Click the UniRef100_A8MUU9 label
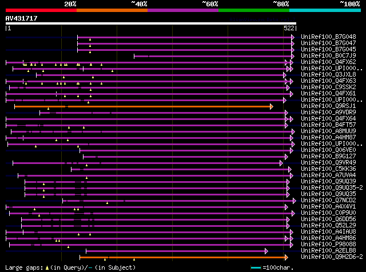This screenshot has width=366, height=272. pyautogui.click(x=328, y=131)
